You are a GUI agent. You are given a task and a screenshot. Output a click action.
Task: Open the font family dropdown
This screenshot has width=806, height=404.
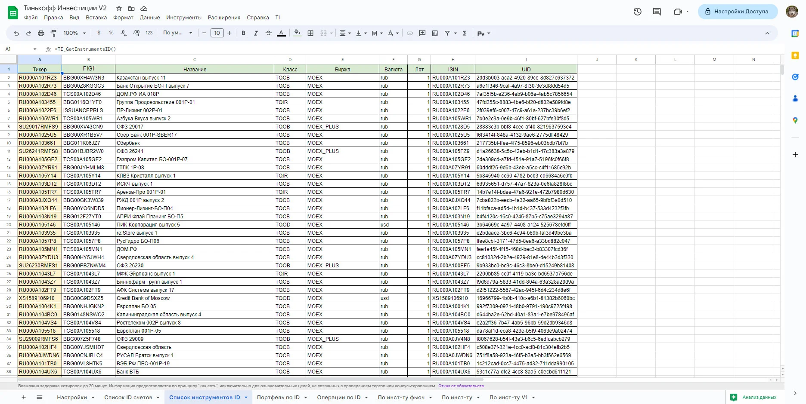(177, 33)
